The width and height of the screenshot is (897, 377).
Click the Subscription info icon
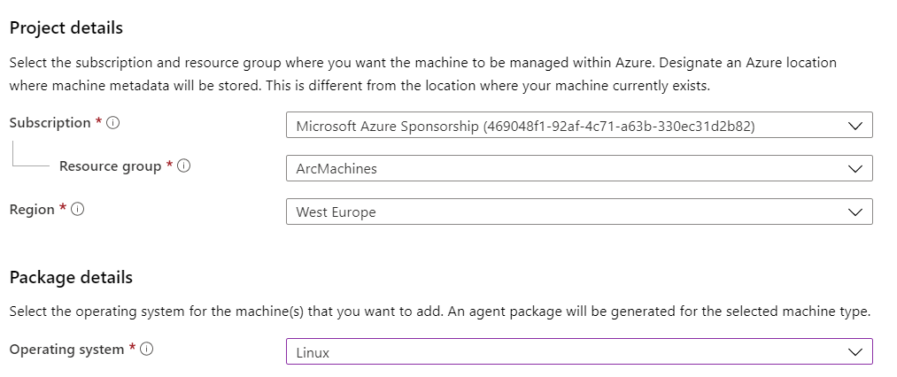113,123
